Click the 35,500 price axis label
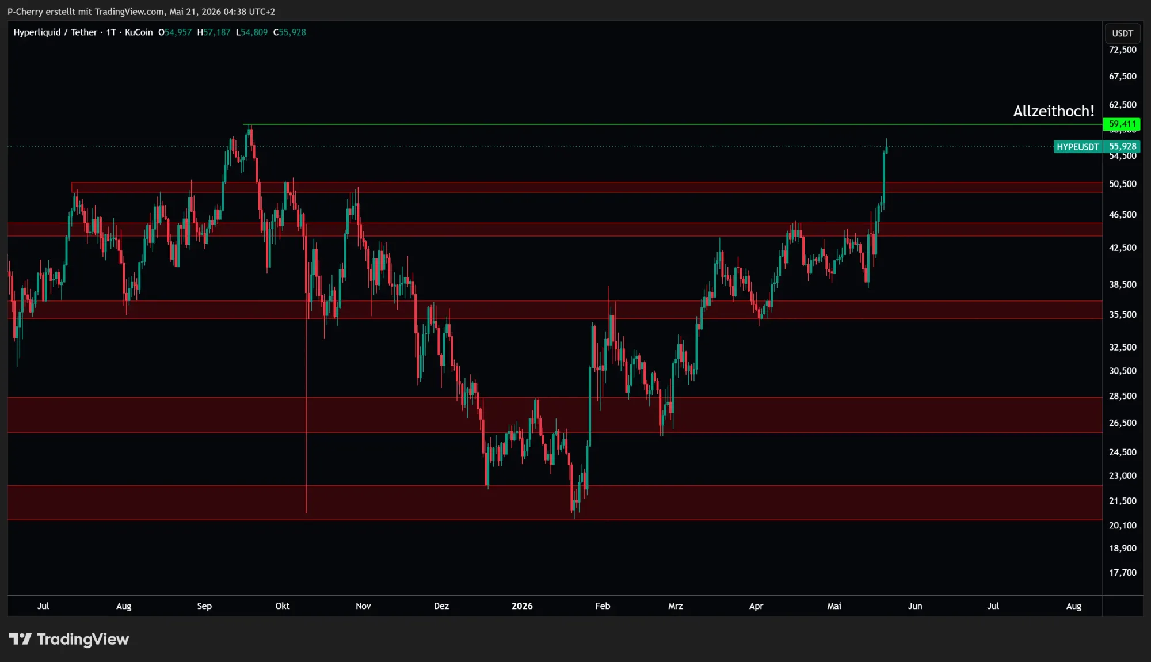1151x662 pixels. tap(1122, 315)
